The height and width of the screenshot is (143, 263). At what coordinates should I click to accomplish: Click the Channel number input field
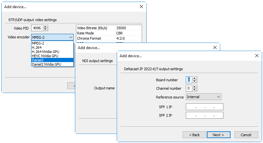pyautogui.click(x=189, y=88)
